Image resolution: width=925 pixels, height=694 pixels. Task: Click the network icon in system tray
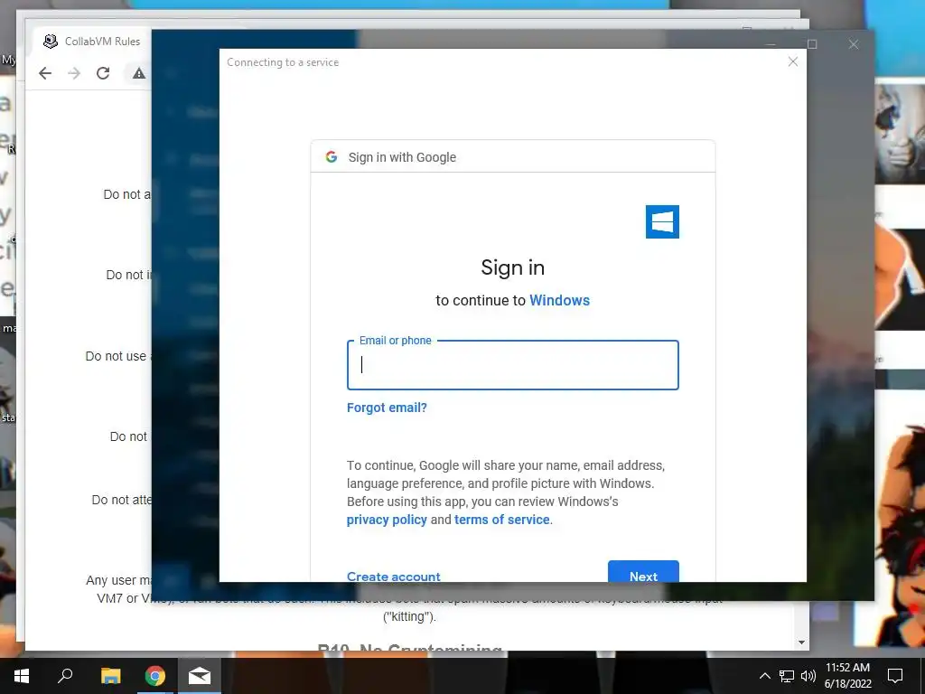[787, 676]
